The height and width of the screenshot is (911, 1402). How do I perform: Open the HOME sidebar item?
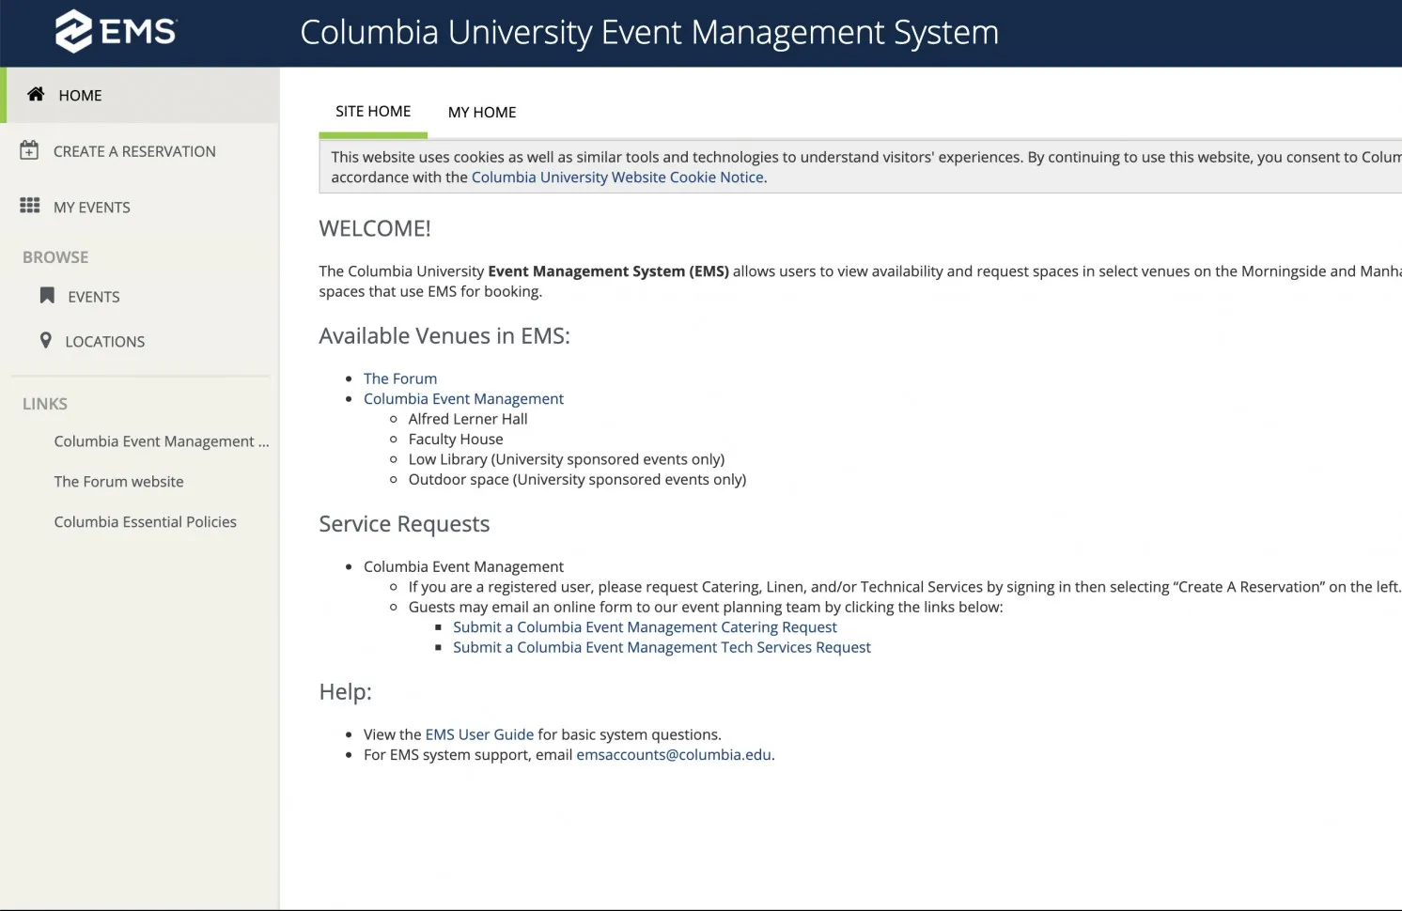[x=140, y=95]
